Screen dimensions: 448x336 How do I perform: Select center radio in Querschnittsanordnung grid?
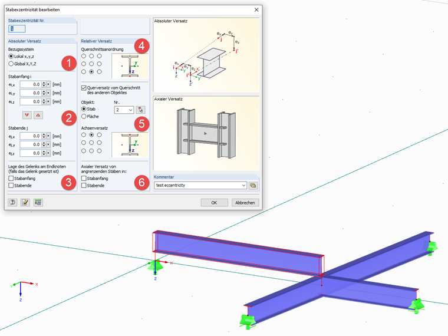91,64
